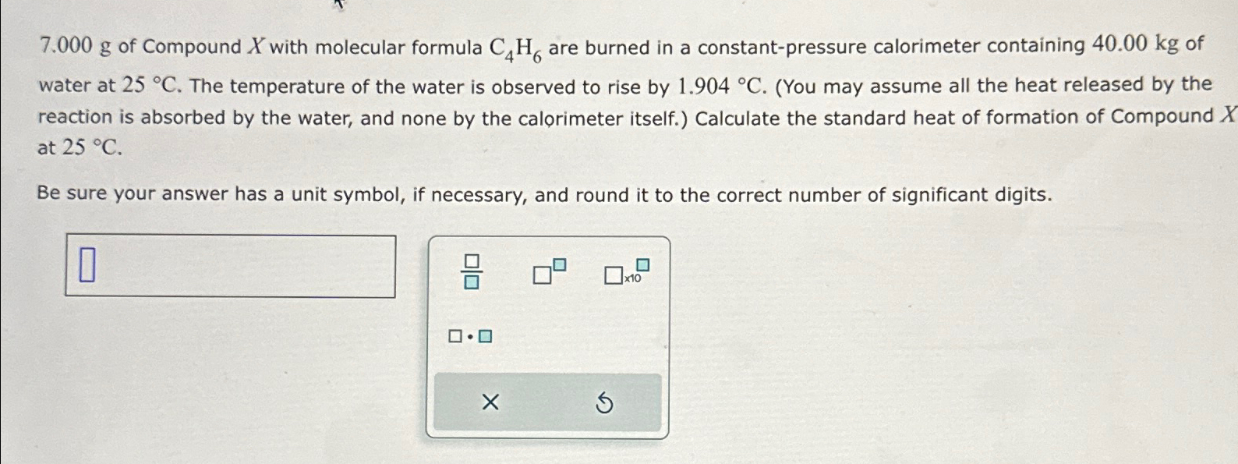Click the first factor box of the multiplication template
1238x464 pixels.
click(x=455, y=337)
